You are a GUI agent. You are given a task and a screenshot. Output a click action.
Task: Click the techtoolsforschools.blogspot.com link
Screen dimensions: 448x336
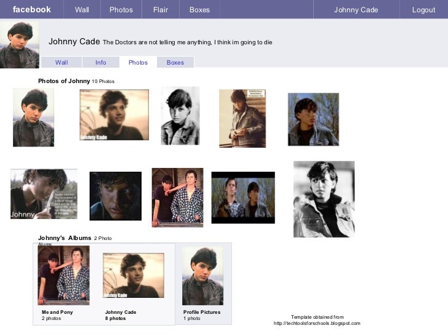[x=317, y=324]
